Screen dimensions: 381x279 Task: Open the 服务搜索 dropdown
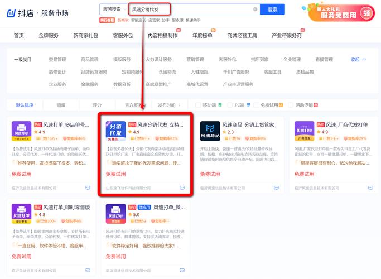(x=113, y=9)
